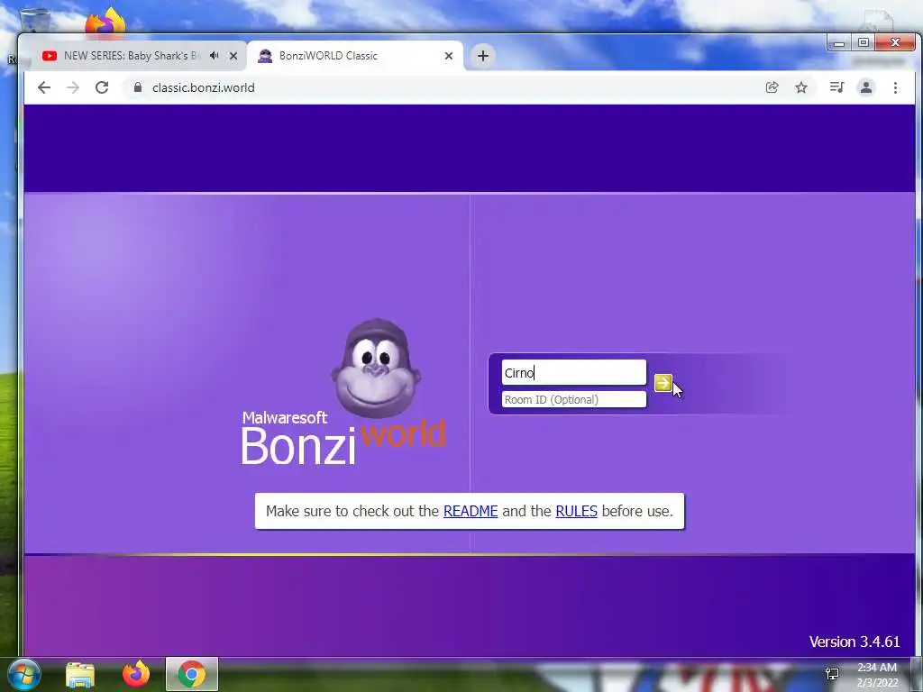Open the Chrome three-dot menu
923x692 pixels.
pos(895,87)
